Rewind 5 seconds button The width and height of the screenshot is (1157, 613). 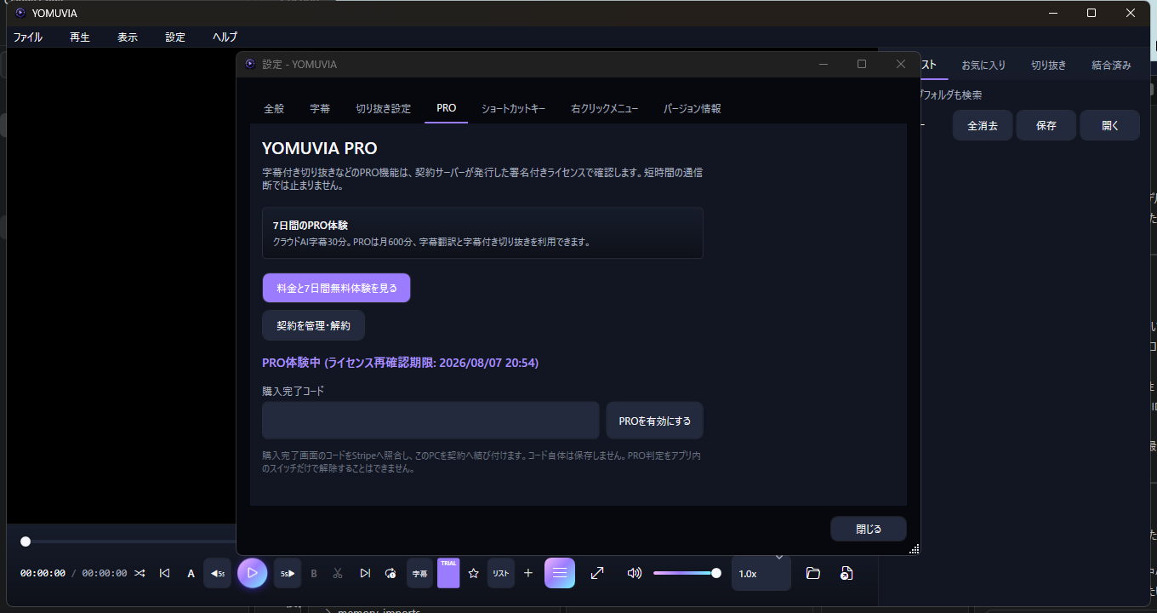click(x=218, y=573)
